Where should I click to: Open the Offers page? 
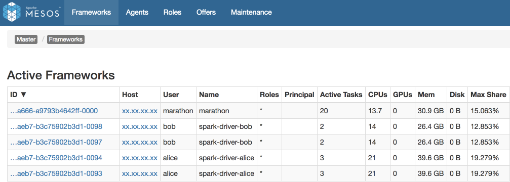click(206, 12)
